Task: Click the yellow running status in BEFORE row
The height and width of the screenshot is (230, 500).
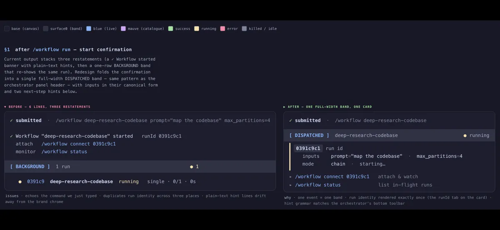Action: (129, 181)
